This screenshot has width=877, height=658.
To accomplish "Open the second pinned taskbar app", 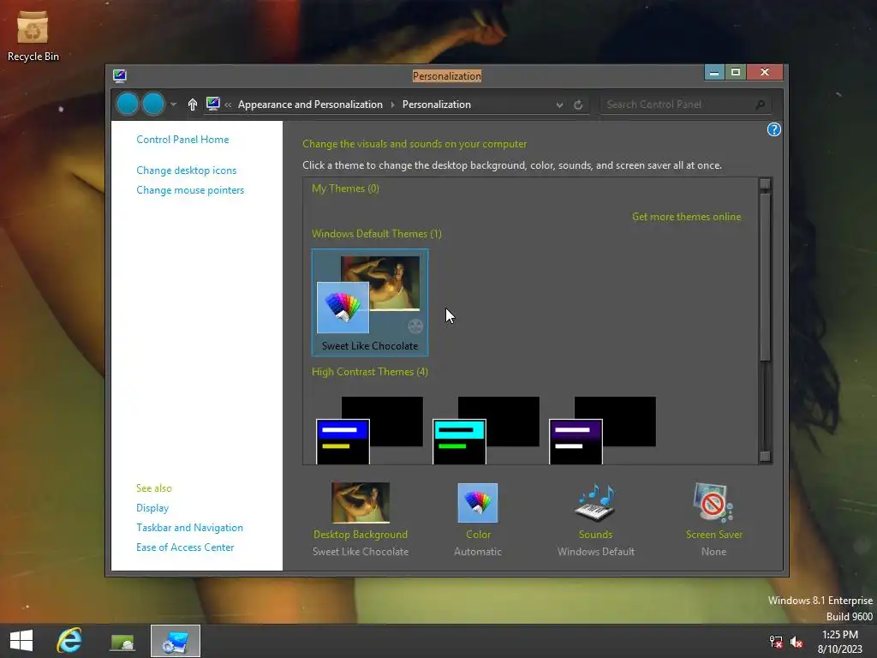I will pos(122,641).
